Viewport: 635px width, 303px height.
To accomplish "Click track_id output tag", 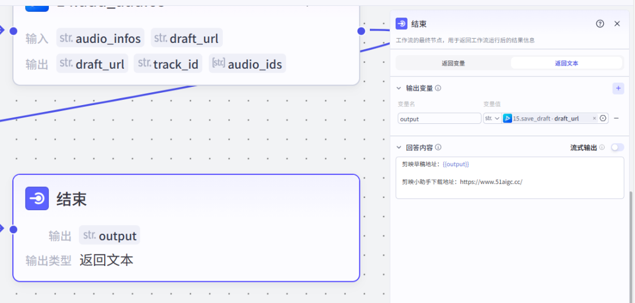I will (x=168, y=64).
